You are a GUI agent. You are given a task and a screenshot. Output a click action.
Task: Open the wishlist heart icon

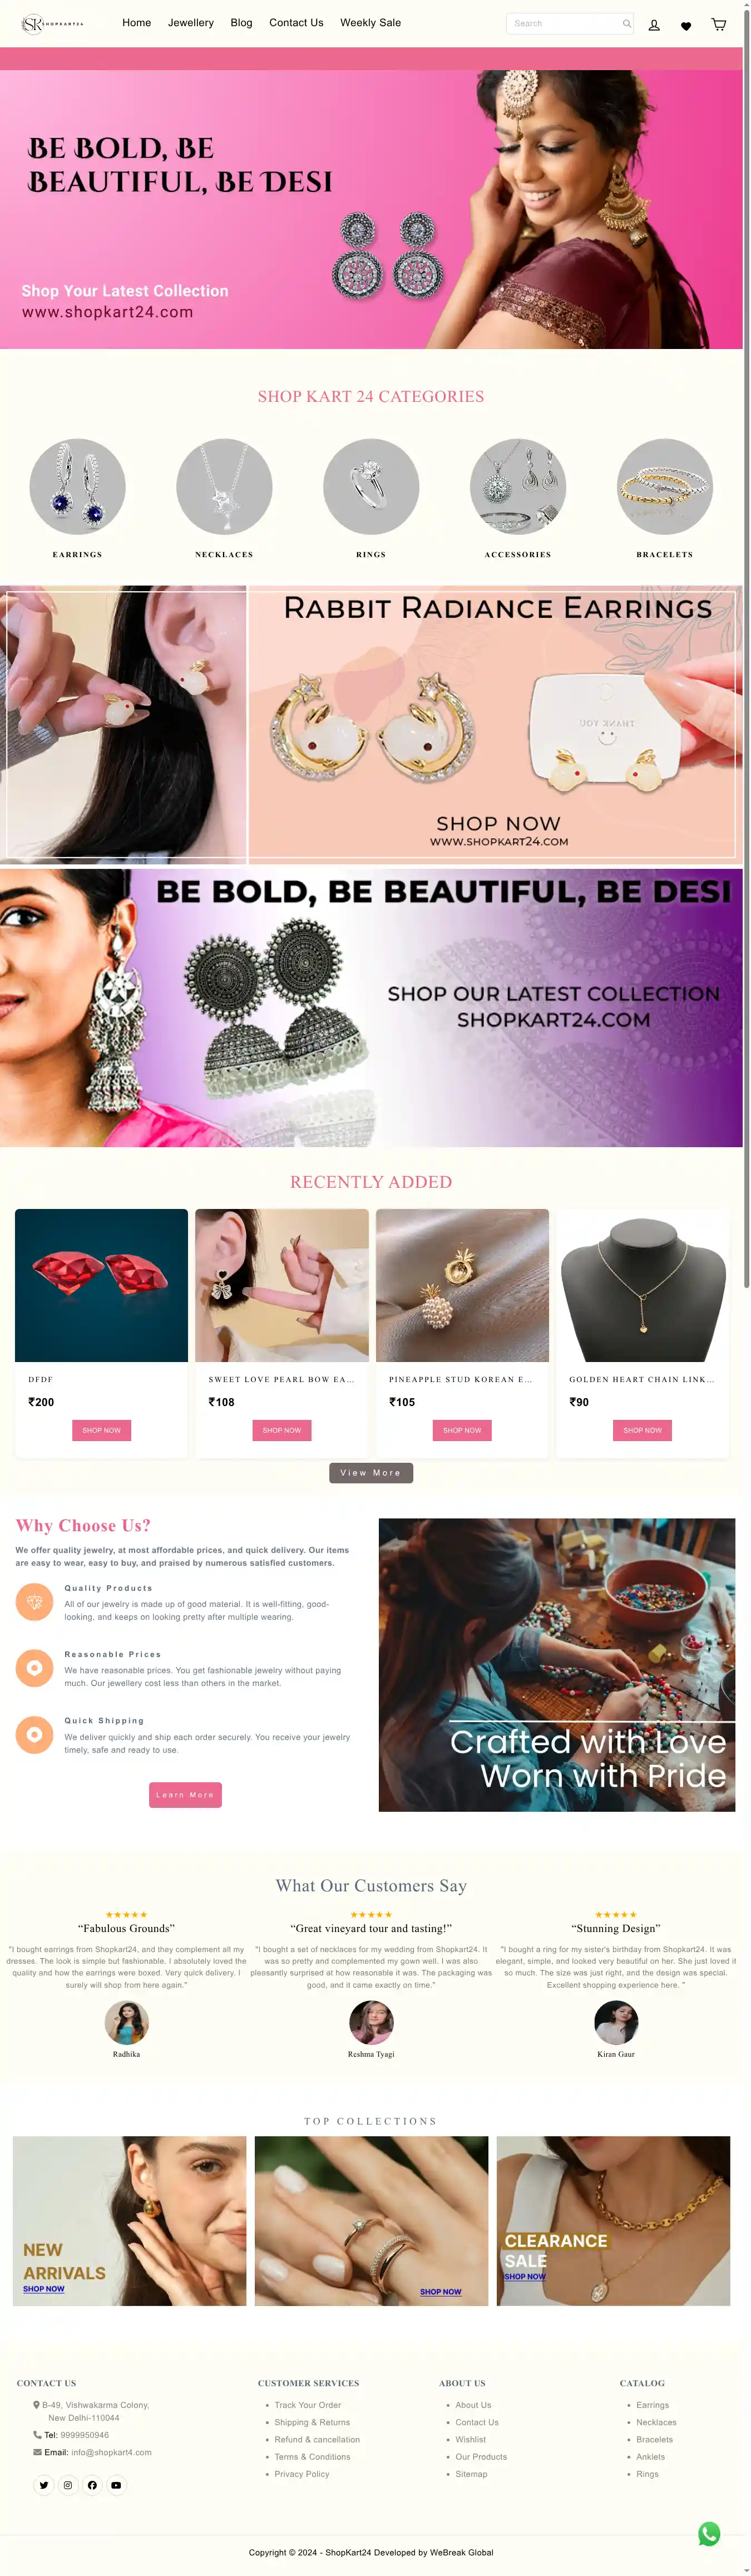[x=686, y=26]
